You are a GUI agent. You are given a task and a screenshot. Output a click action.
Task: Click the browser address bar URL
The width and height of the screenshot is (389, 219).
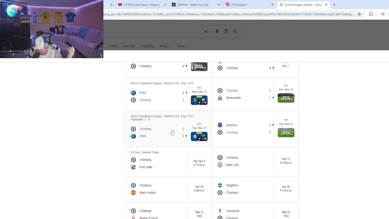[229, 14]
